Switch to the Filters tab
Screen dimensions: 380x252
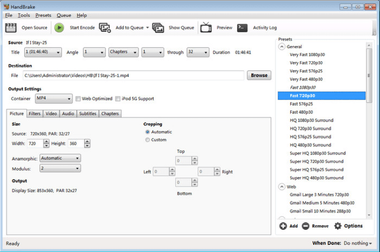click(34, 113)
